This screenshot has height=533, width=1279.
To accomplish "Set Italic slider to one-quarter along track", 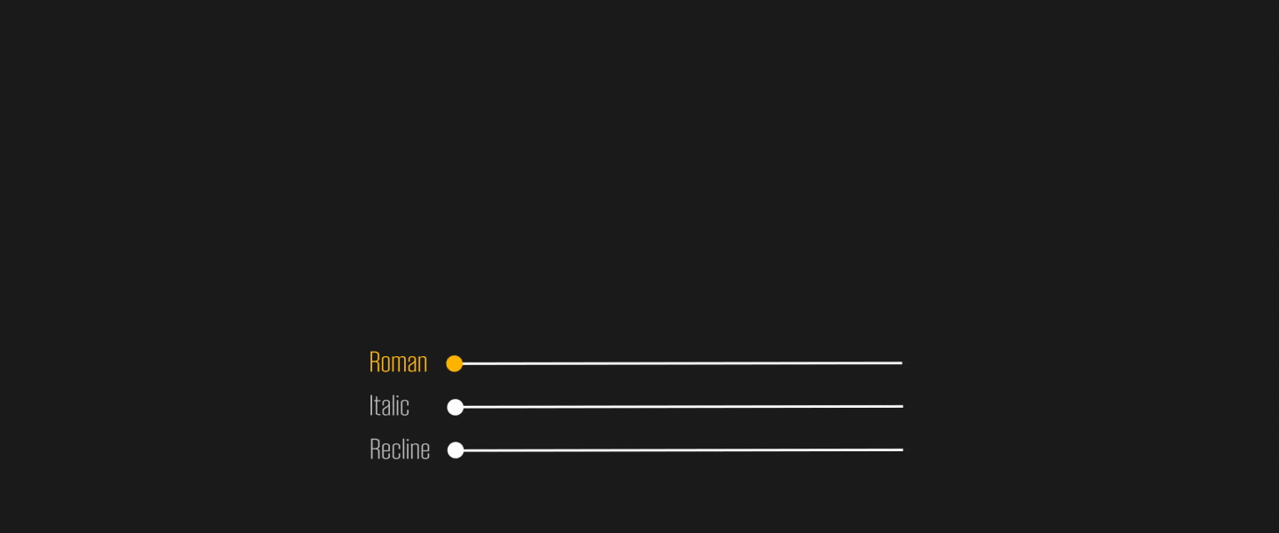I will [x=568, y=407].
